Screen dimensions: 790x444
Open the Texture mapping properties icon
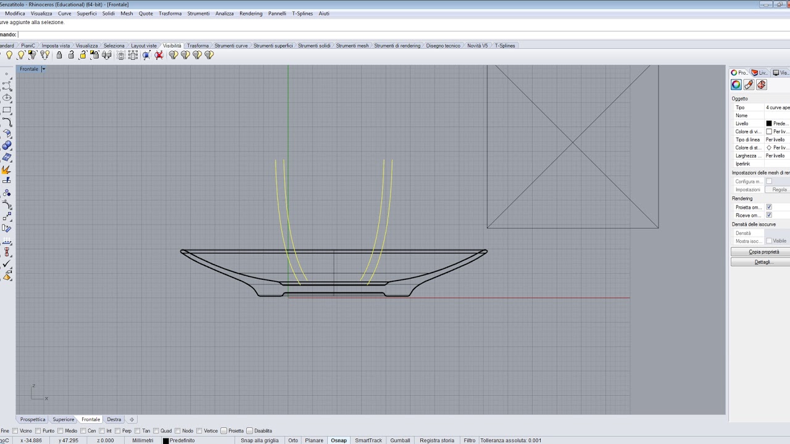click(x=761, y=84)
